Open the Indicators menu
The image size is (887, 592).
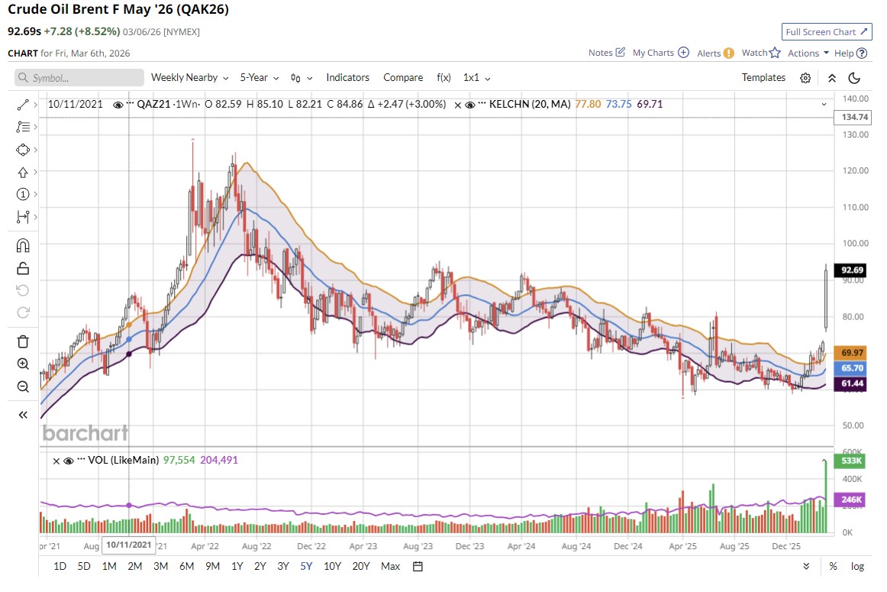(x=347, y=78)
